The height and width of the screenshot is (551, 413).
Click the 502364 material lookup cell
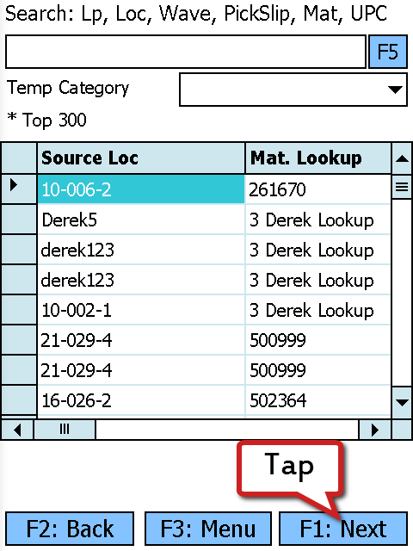[x=317, y=400]
